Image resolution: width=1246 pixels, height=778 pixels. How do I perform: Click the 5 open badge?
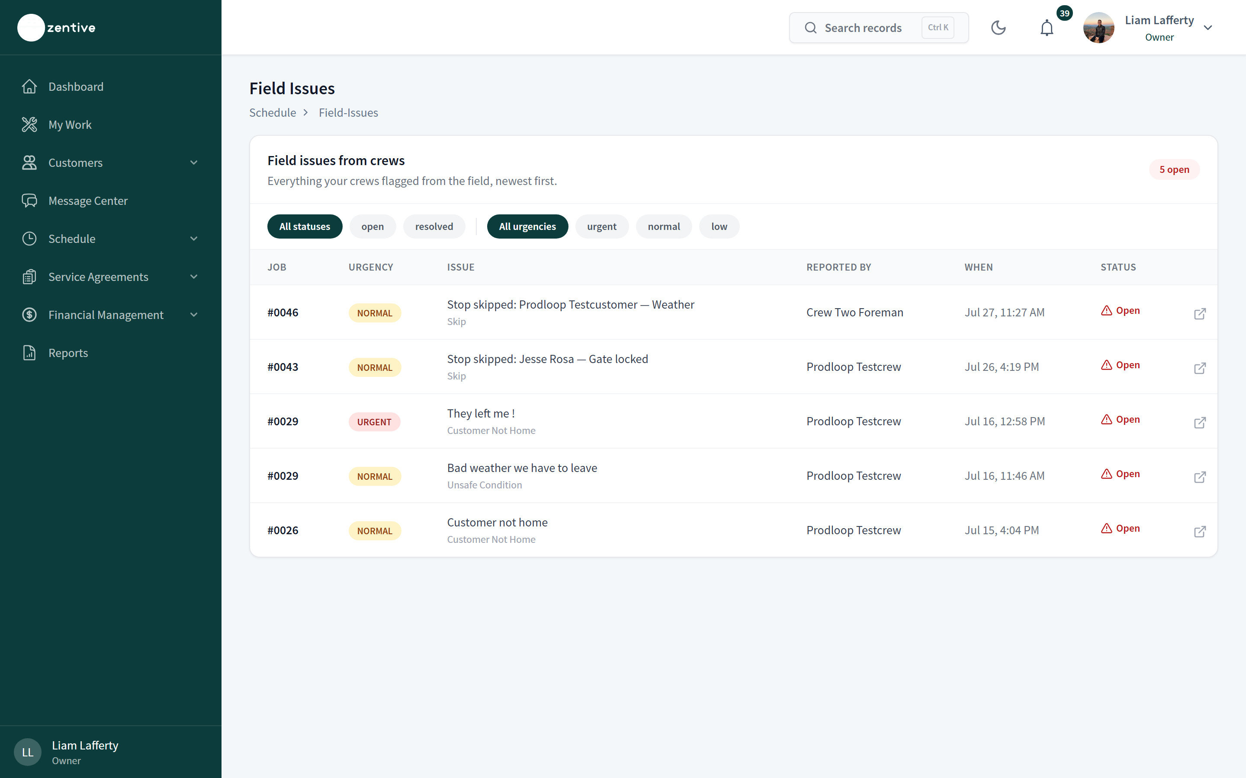(1175, 169)
